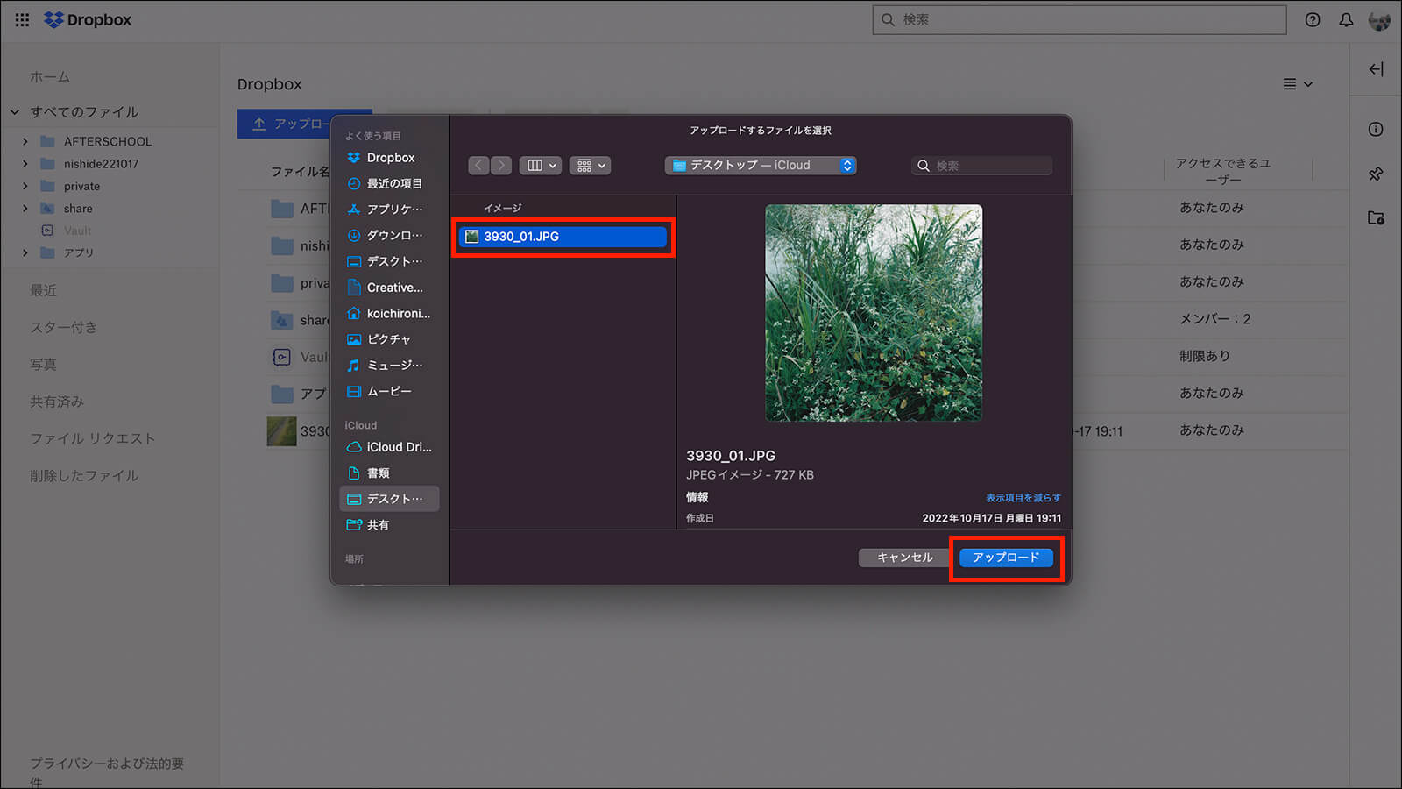The image size is (1402, 789).
Task: Select file 3930_01.JPG in dialog list
Action: point(563,237)
